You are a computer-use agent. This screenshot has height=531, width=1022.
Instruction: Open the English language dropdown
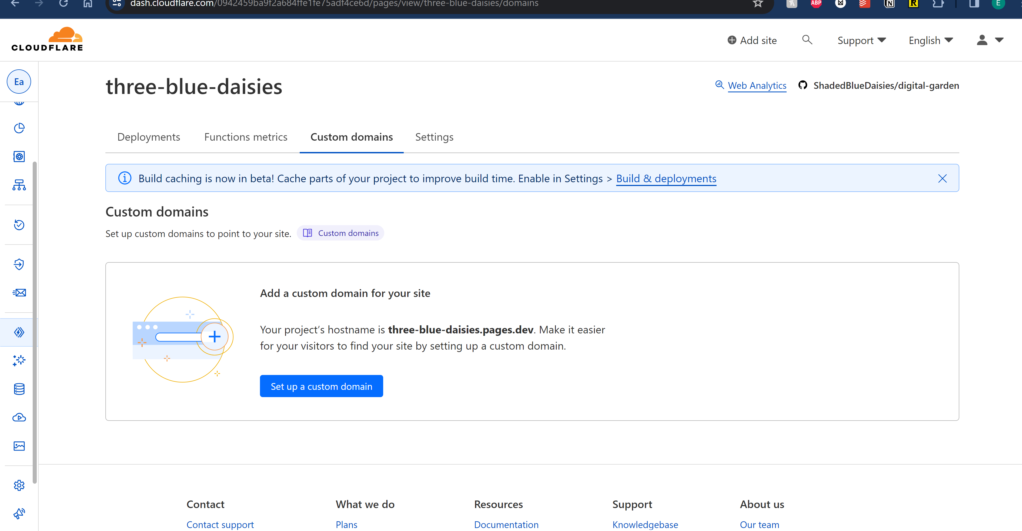(930, 40)
